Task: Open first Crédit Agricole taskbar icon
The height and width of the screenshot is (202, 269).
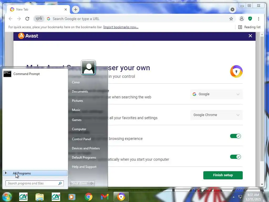Action: click(x=23, y=197)
